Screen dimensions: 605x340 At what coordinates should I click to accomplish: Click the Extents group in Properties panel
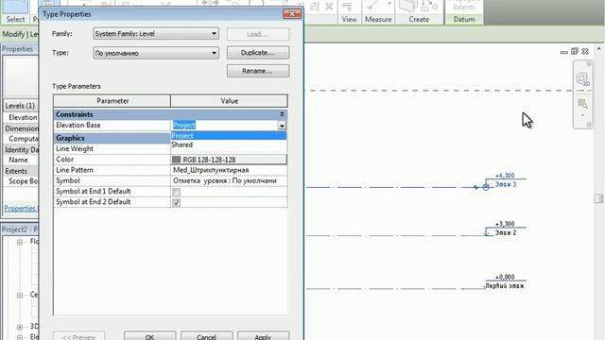(x=21, y=171)
